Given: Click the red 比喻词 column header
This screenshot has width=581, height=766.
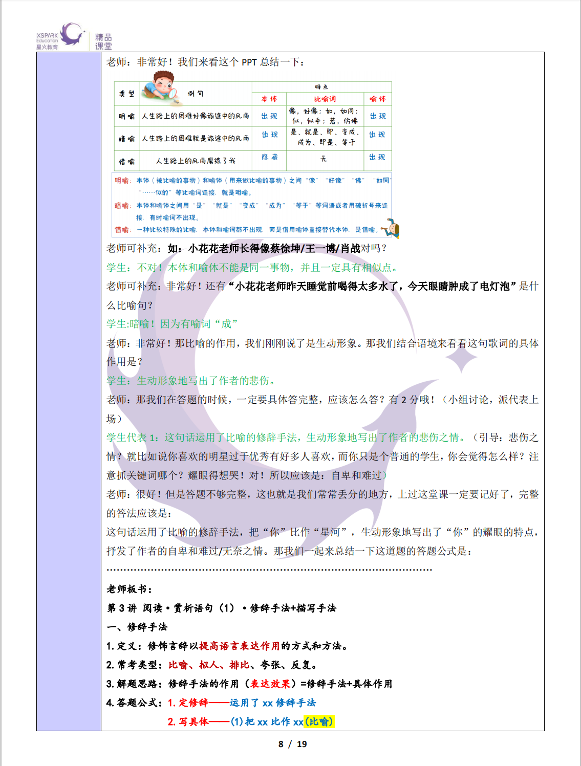Looking at the screenshot, I should click(x=325, y=99).
